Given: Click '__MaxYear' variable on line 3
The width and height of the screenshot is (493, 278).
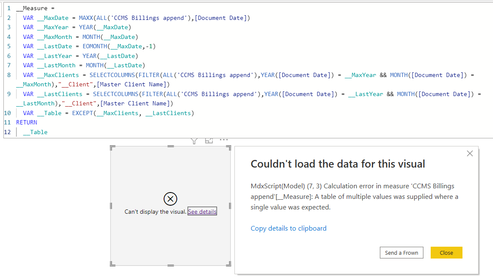Looking at the screenshot, I should coord(53,28).
